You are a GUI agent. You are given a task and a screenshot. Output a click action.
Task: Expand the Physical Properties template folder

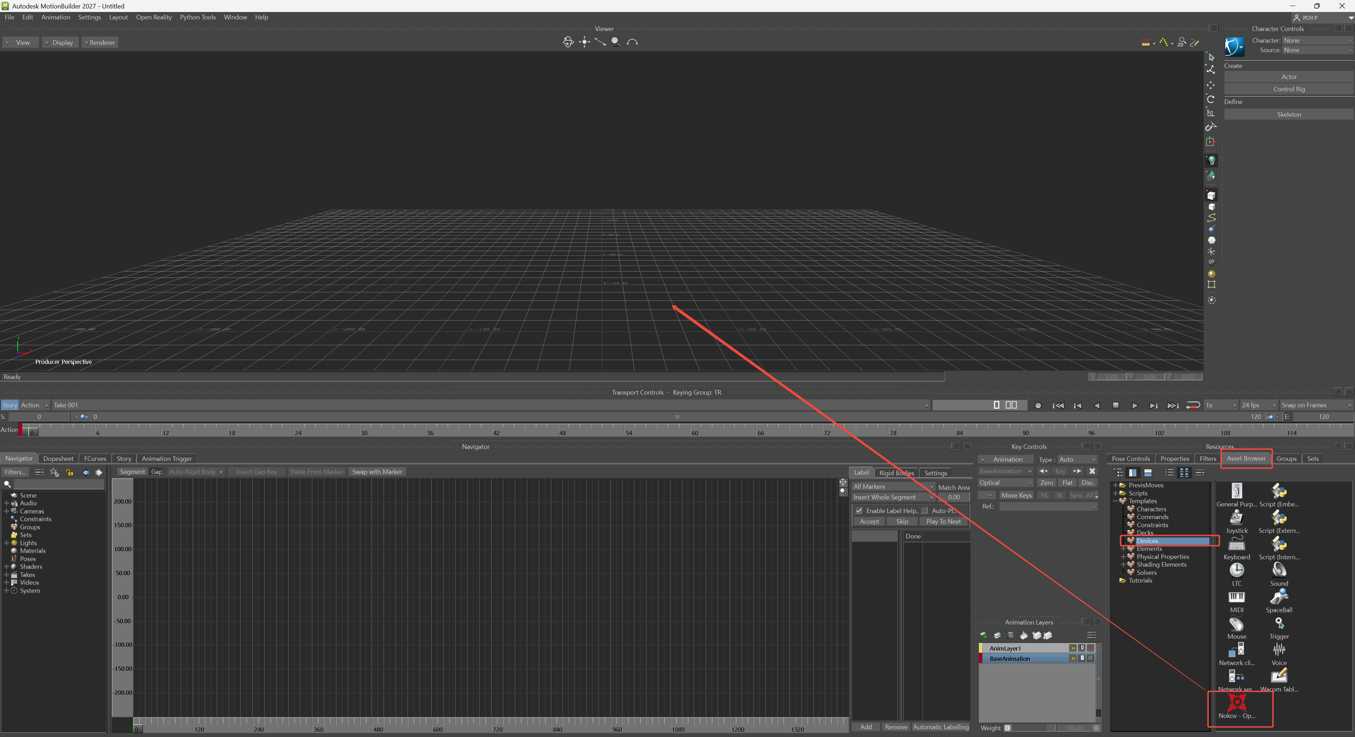(x=1123, y=557)
